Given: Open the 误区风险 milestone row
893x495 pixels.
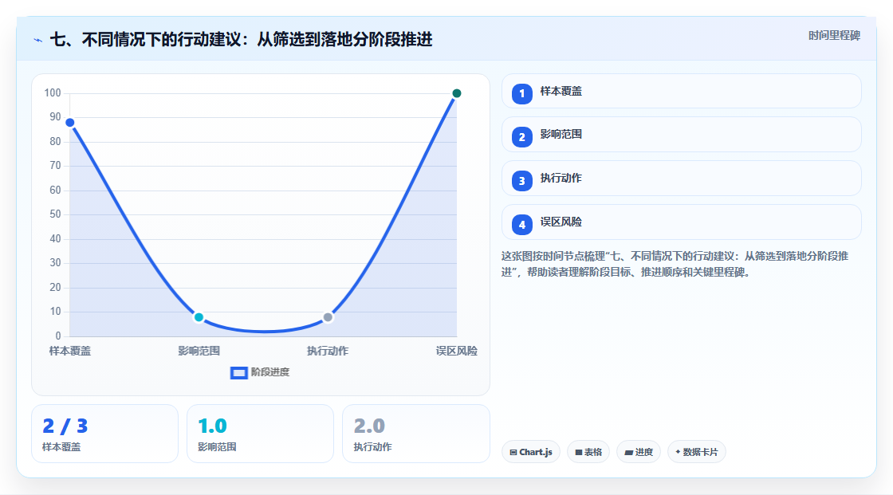Looking at the screenshot, I should tap(681, 222).
